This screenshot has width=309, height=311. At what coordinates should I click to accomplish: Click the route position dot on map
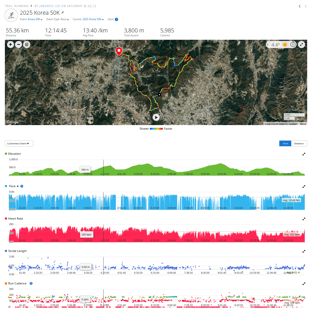159,94
